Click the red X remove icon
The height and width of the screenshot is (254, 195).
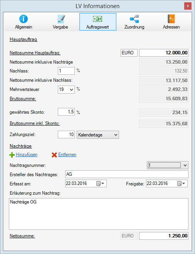pos(54,155)
